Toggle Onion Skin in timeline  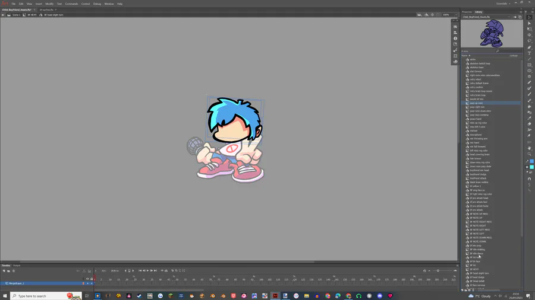172,271
